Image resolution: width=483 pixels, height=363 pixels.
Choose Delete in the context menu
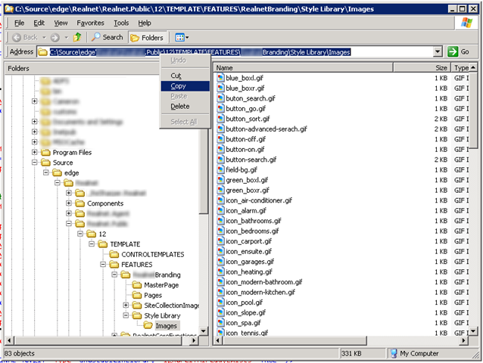point(185,107)
